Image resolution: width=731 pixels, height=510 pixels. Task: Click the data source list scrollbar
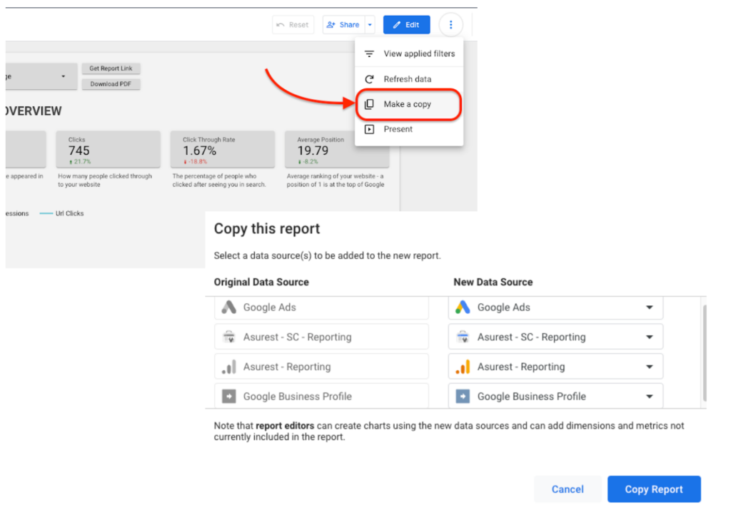point(705,352)
